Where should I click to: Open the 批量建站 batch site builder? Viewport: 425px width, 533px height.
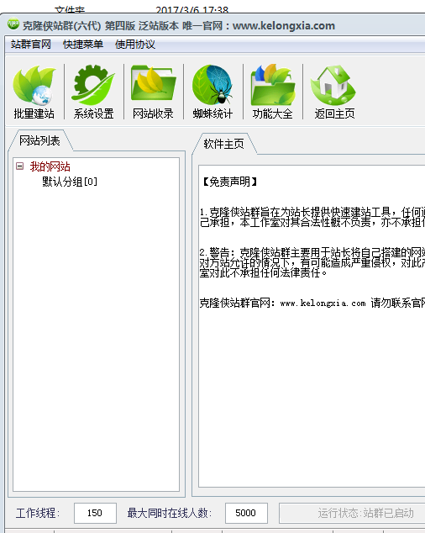pyautogui.click(x=34, y=92)
